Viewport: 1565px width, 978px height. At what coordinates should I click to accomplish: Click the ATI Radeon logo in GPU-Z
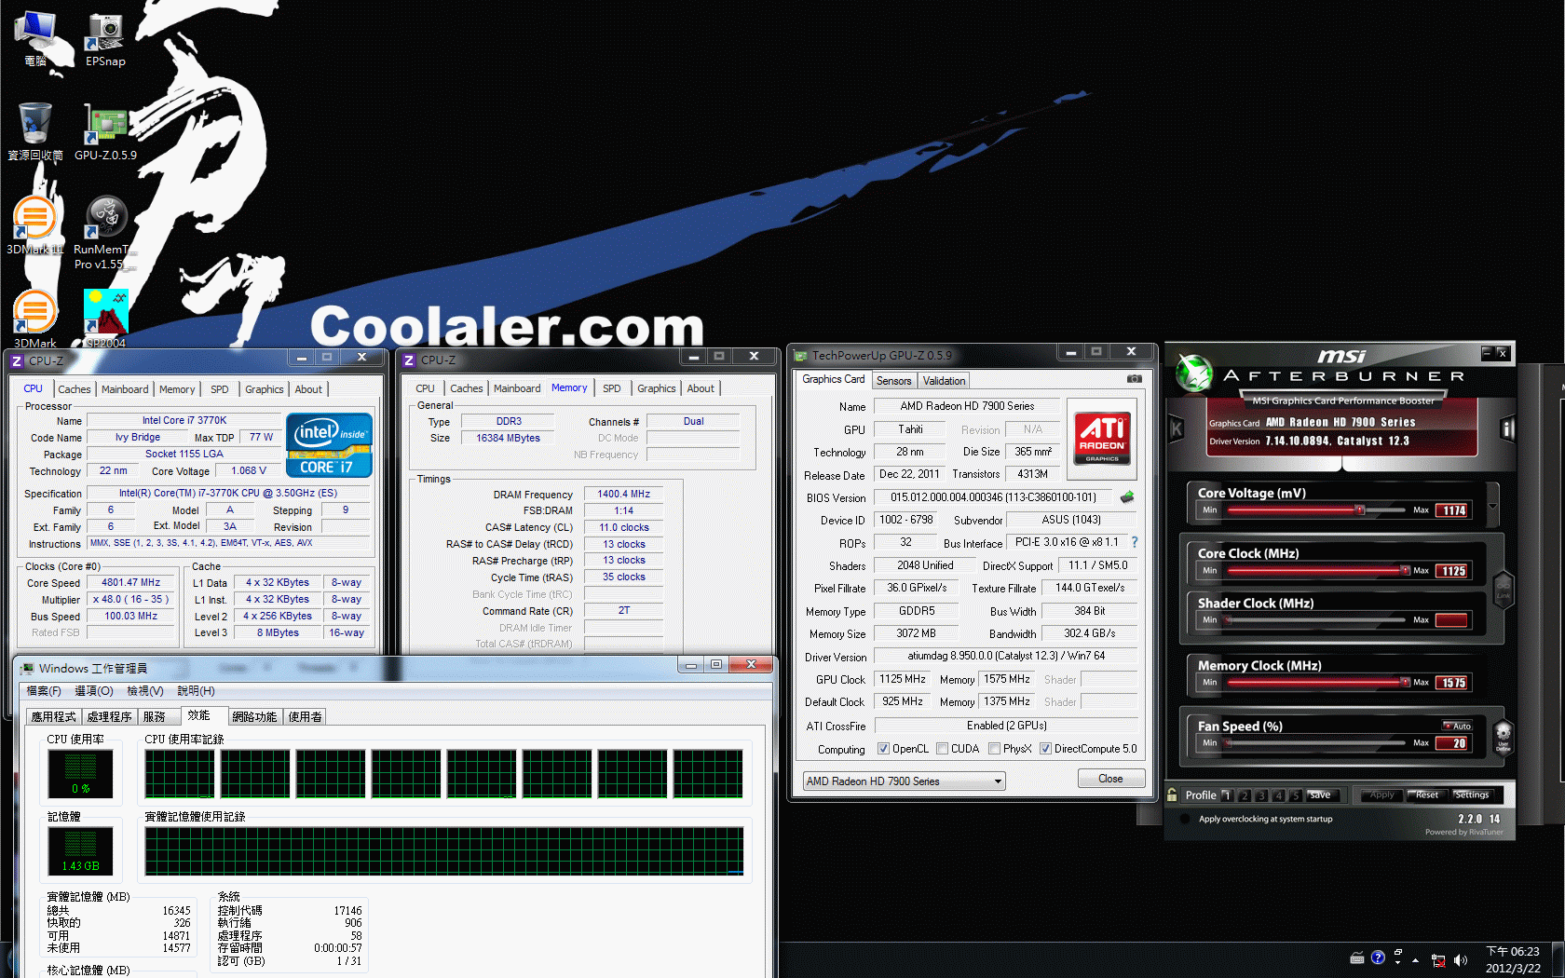pyautogui.click(x=1102, y=438)
